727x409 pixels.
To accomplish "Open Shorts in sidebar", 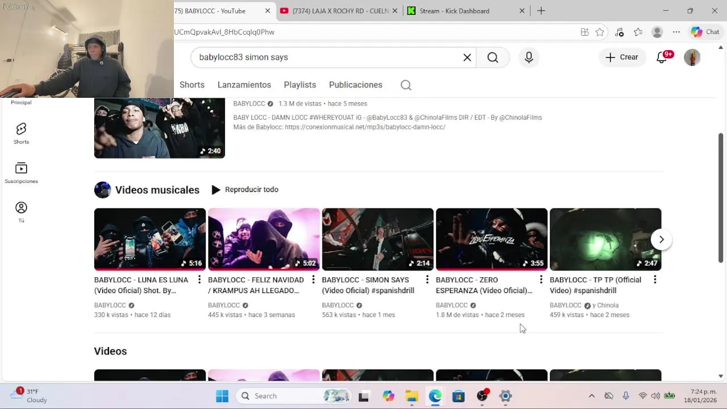I will [x=21, y=133].
